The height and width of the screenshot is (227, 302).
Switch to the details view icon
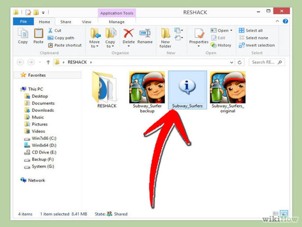[x=276, y=213]
